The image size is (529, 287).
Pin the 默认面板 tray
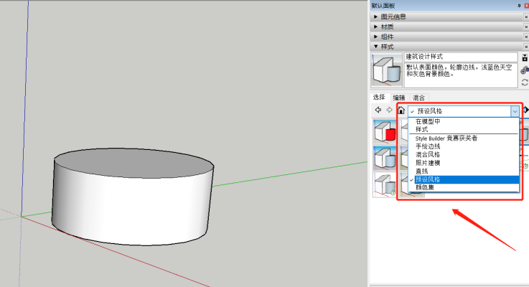[x=519, y=6]
